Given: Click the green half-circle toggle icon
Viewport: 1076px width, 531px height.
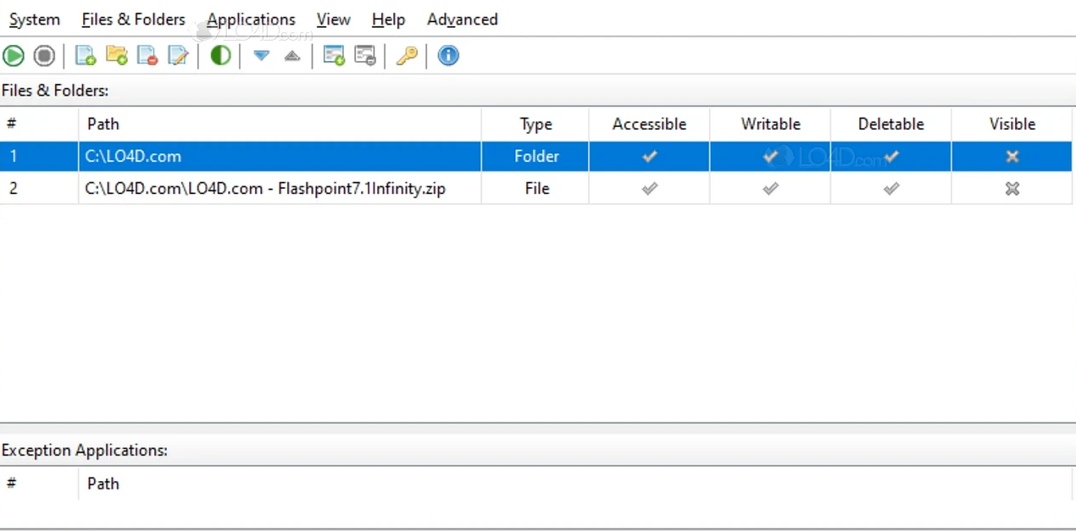Looking at the screenshot, I should click(220, 56).
